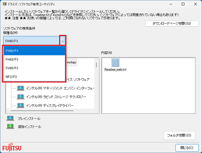Select インテル(R) ラピッド ストレージ テクノロジー item
202x153 pixels.
coord(56,97)
